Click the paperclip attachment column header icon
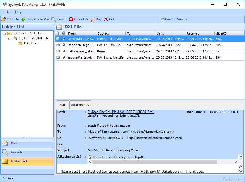245x182 pixels. (x=63, y=33)
